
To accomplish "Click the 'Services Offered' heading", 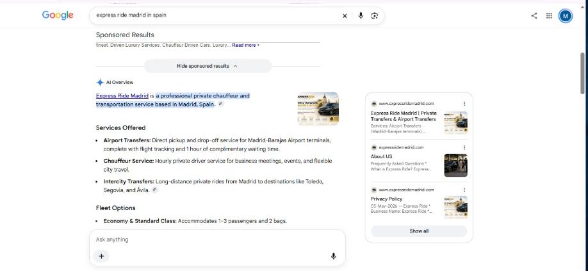I will [121, 128].
